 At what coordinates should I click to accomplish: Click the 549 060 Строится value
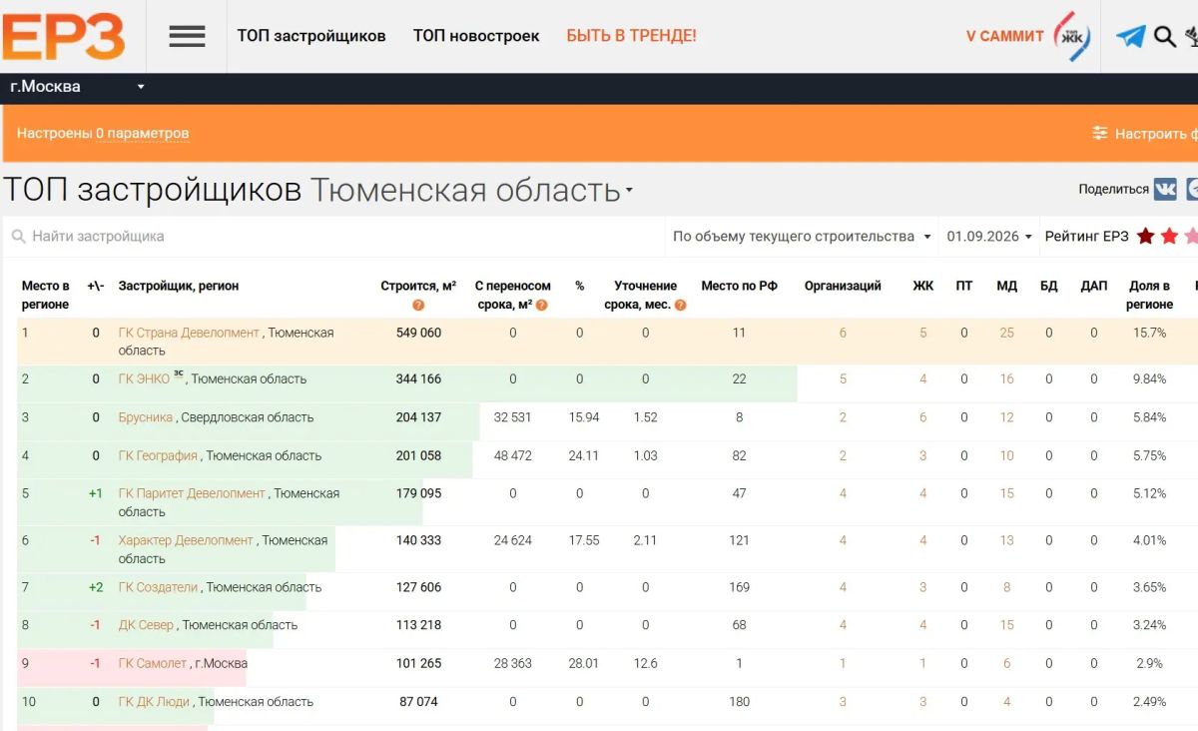point(418,333)
